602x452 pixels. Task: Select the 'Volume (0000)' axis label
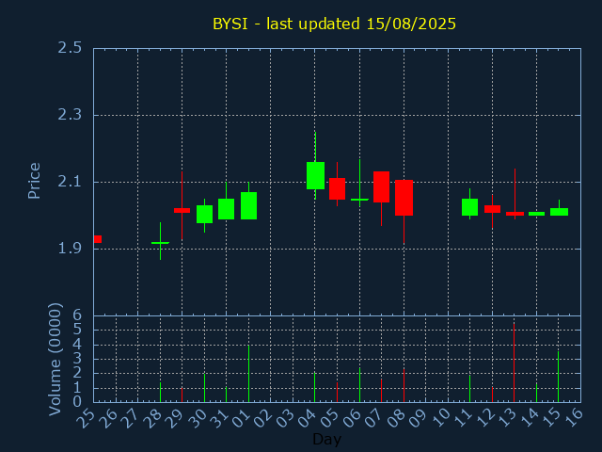(55, 360)
